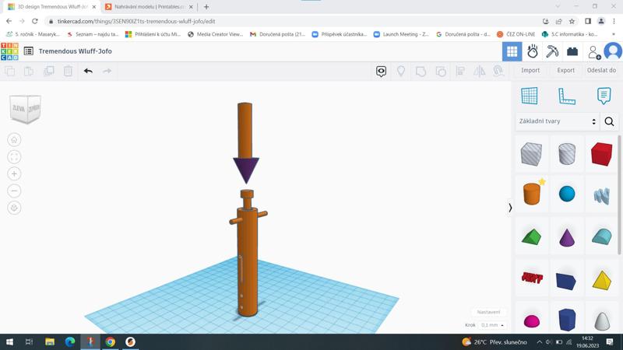
Task: Click the duplicate and repeat icon
Action: click(49, 71)
